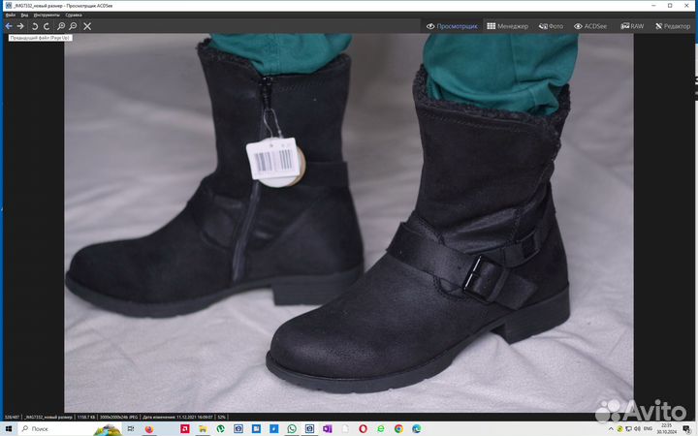Screen dimensions: 698x436
Task: Switch to the Фото mode tab
Action: (x=551, y=26)
